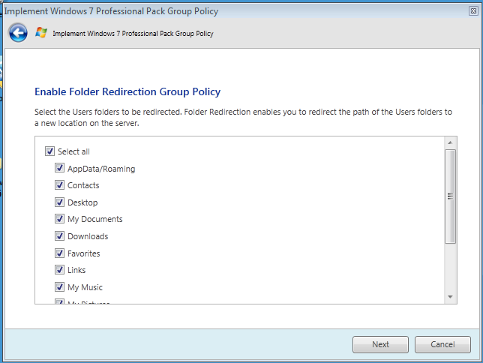Toggle the My Documents checkbox
Screen dimensions: 483x363
click(x=60, y=219)
